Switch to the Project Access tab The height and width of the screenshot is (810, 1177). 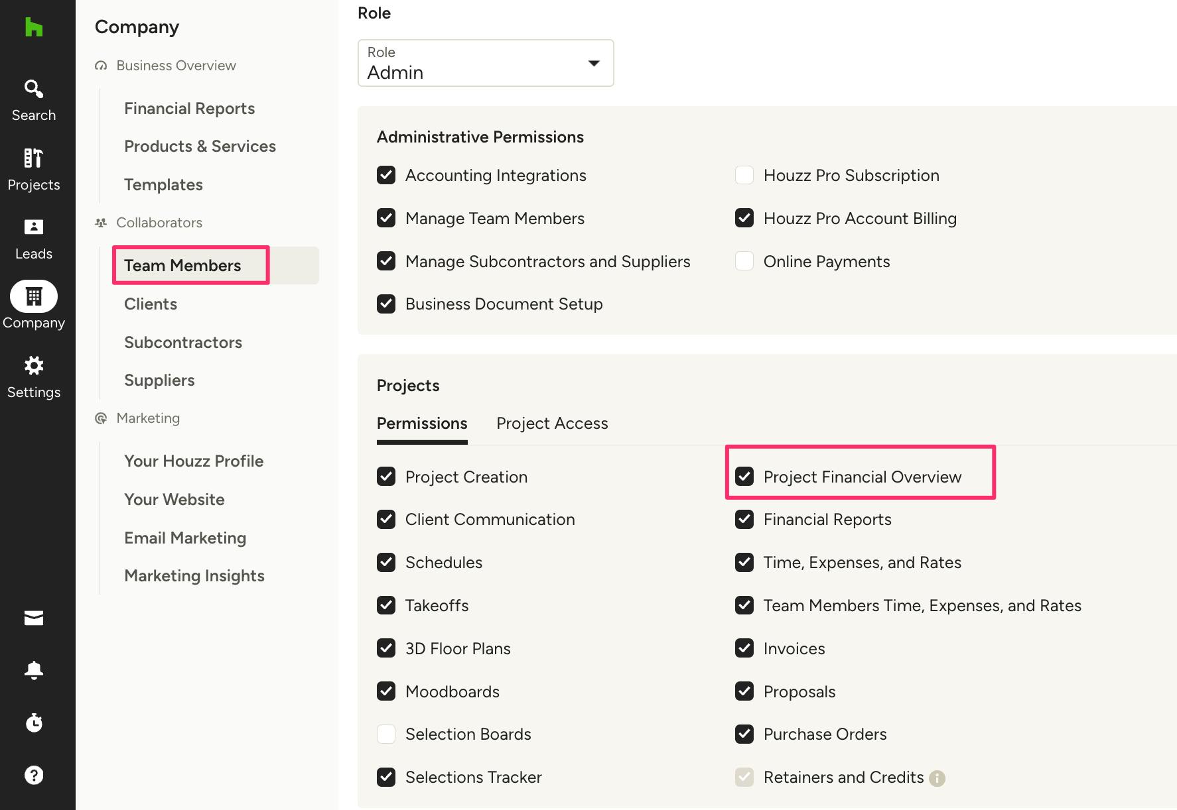(552, 424)
